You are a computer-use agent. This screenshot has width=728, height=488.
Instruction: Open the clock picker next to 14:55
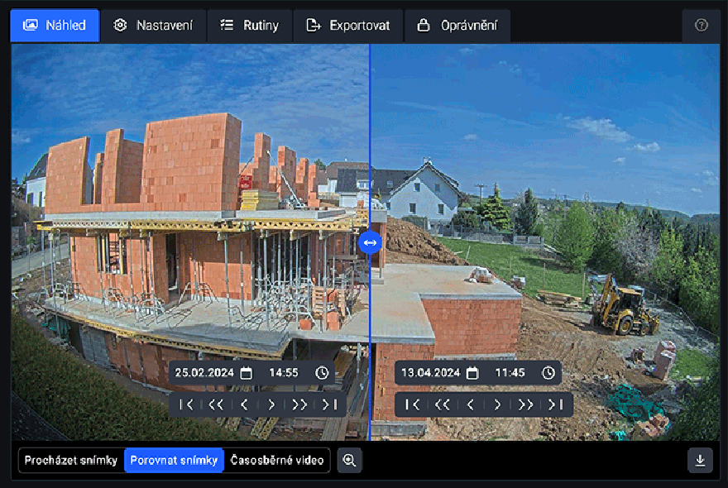(x=322, y=373)
